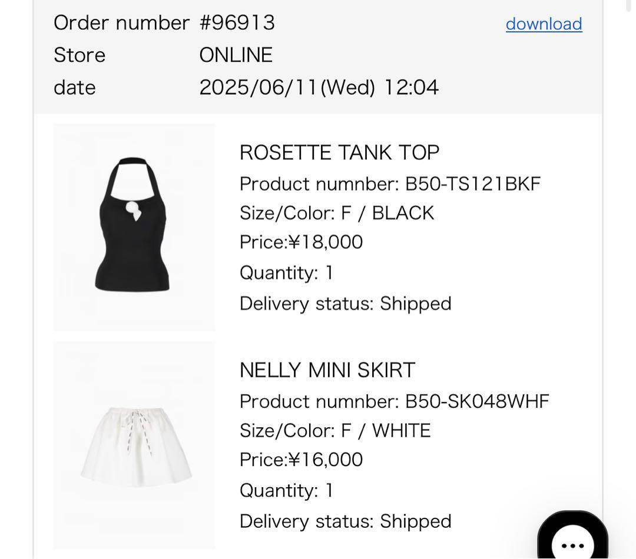Open the chat support bubble icon
Viewport: 636px width, 559px height.
(x=572, y=536)
